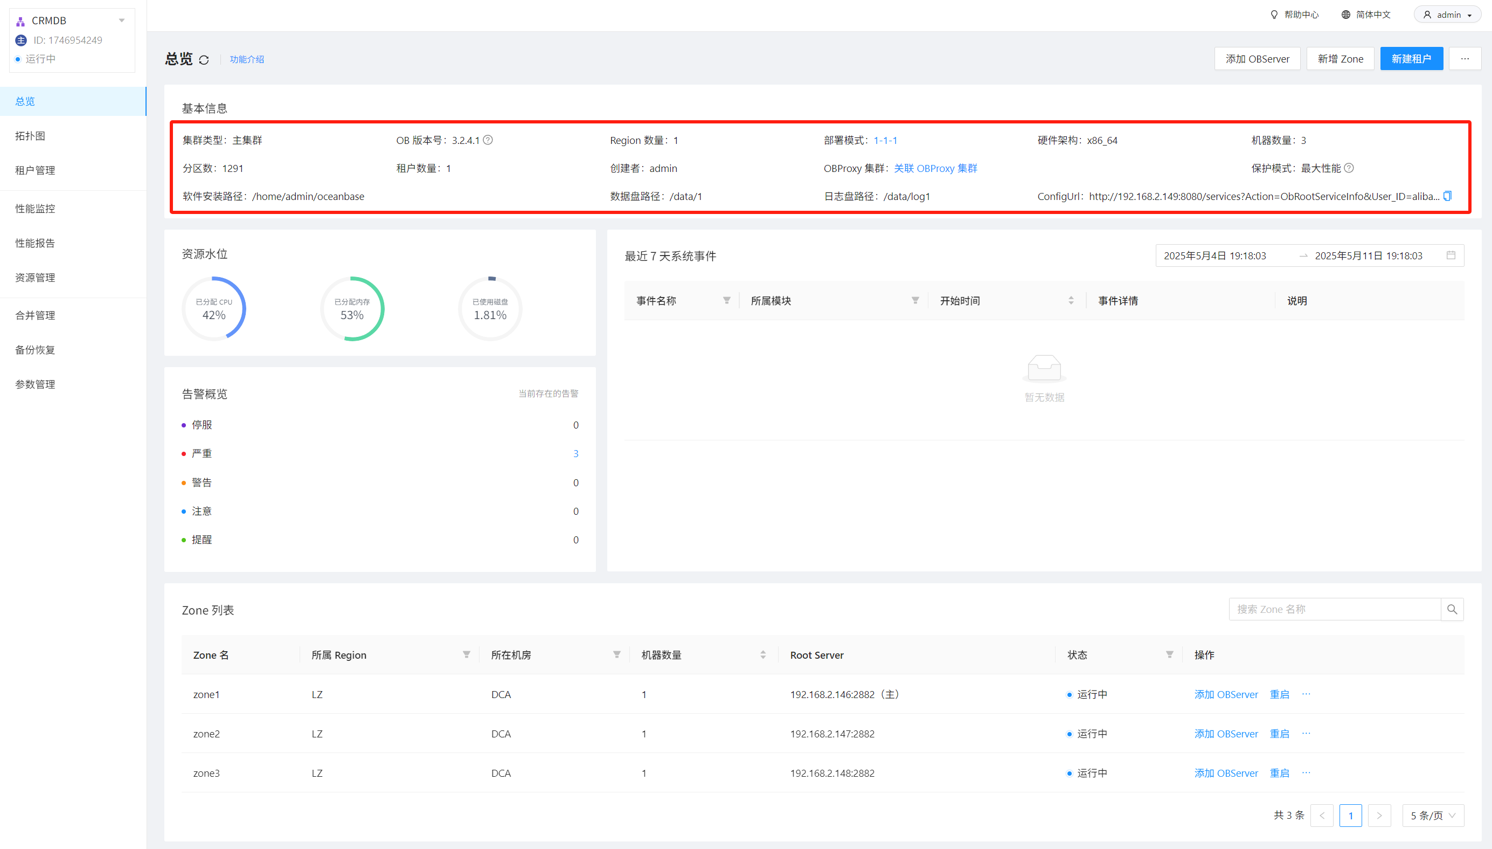
Task: Click the 新建租户 button
Action: click(x=1411, y=58)
